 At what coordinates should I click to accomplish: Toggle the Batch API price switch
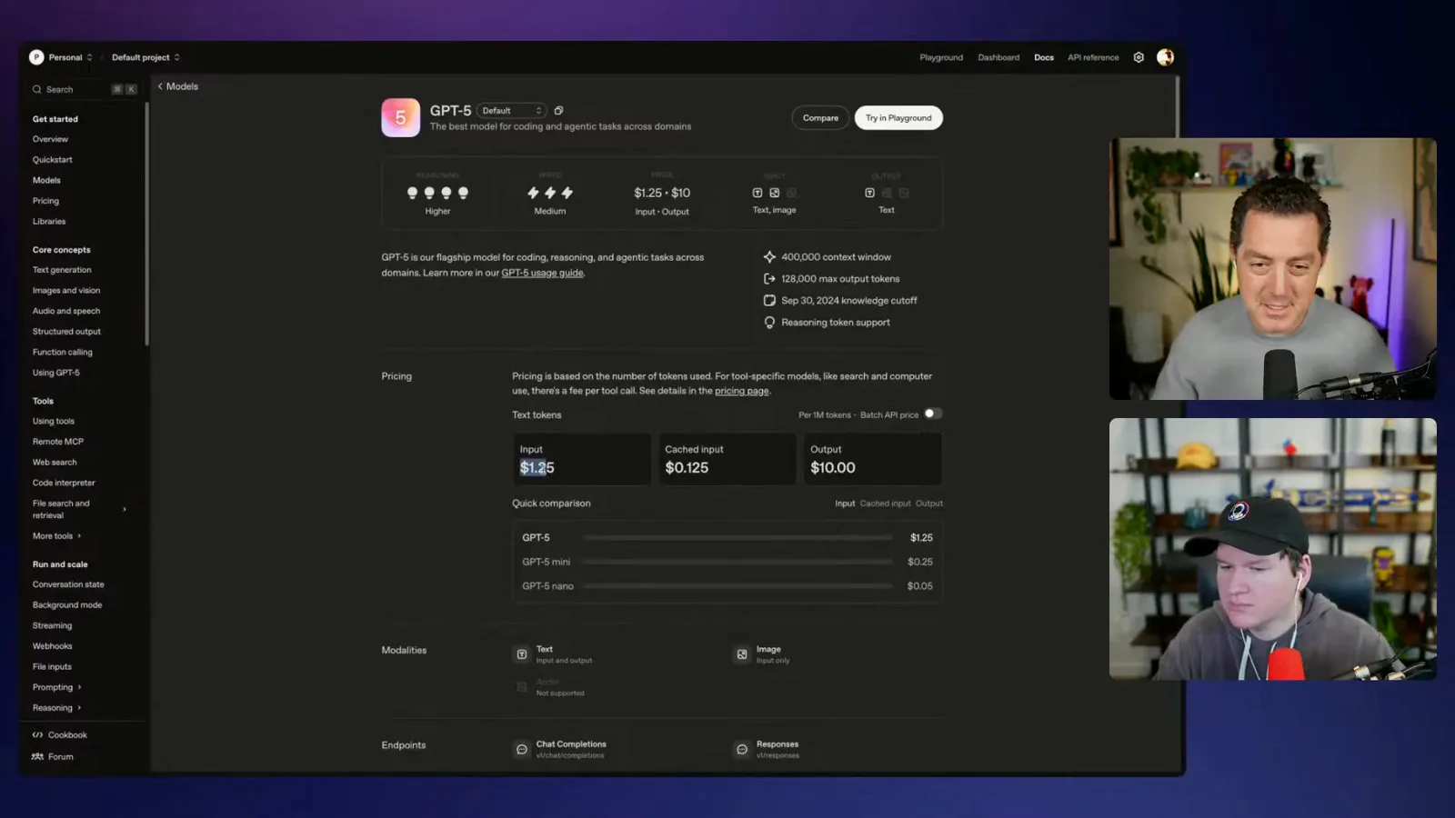(x=933, y=414)
